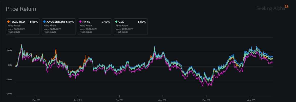296x102 pixels.
Task: Select the PAXG-USD ticker label
Action: (x=18, y=22)
